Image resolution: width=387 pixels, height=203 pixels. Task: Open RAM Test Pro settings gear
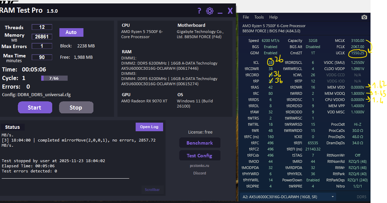point(209,11)
